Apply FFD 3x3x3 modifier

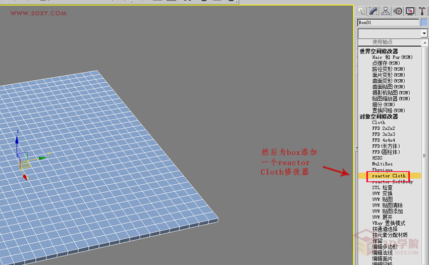(x=383, y=134)
